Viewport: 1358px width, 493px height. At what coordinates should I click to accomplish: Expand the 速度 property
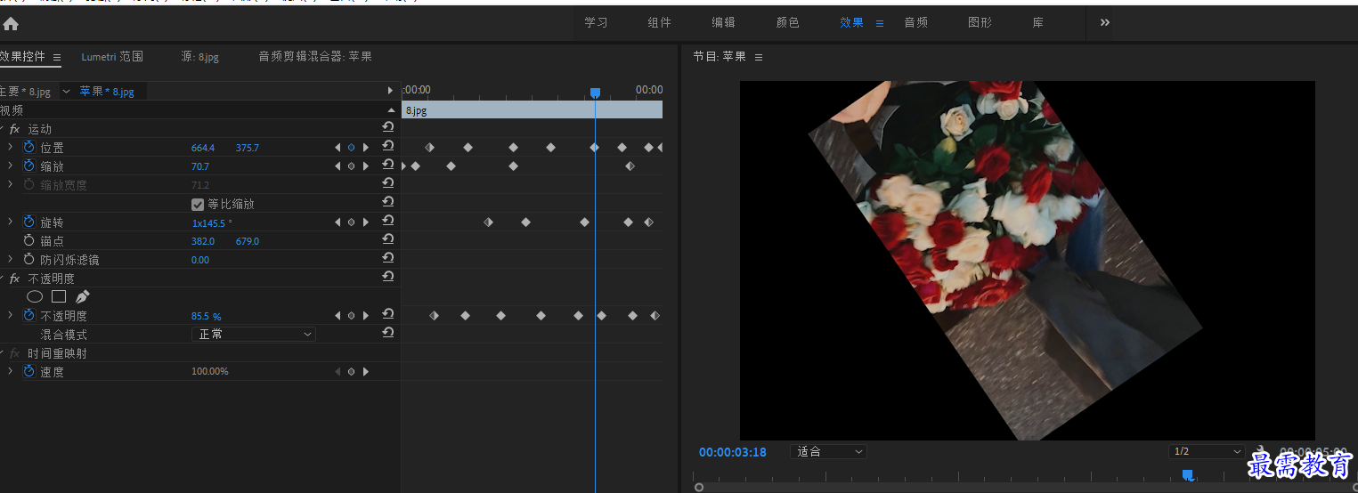pos(10,371)
